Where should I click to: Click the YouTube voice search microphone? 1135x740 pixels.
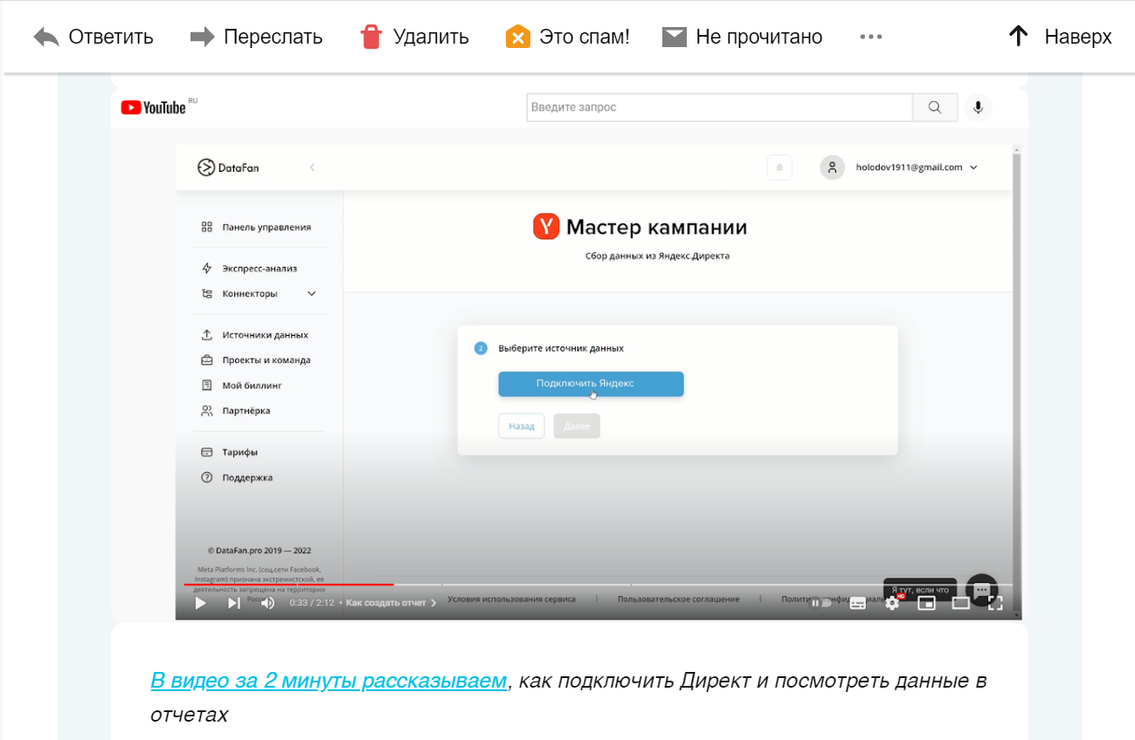[x=978, y=107]
